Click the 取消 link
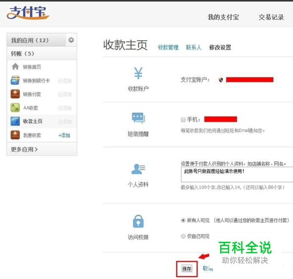Viewport: 293px width, 279px height. point(208,268)
